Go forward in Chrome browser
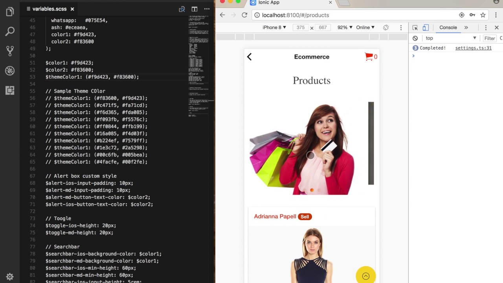The width and height of the screenshot is (503, 283). point(233,15)
